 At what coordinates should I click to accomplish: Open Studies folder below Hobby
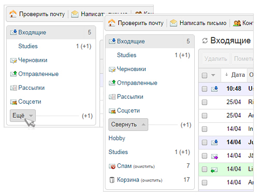click(118, 152)
